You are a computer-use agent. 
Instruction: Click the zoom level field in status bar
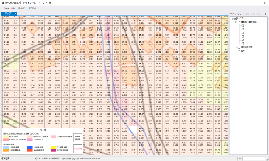pyautogui.click(x=253, y=159)
